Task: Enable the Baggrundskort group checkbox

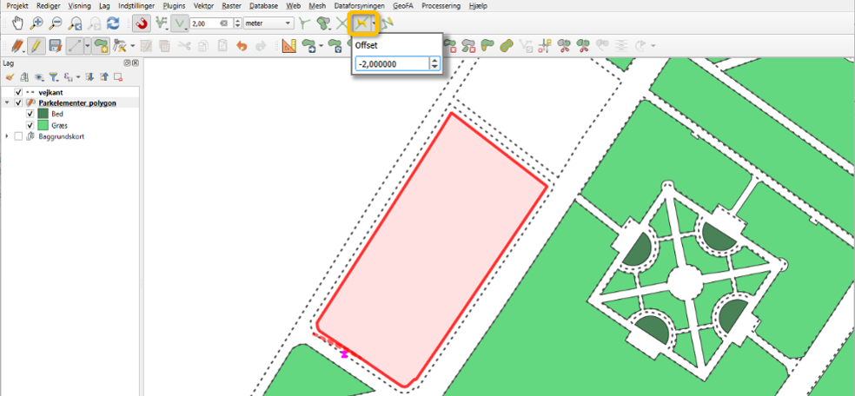Action: pos(18,136)
